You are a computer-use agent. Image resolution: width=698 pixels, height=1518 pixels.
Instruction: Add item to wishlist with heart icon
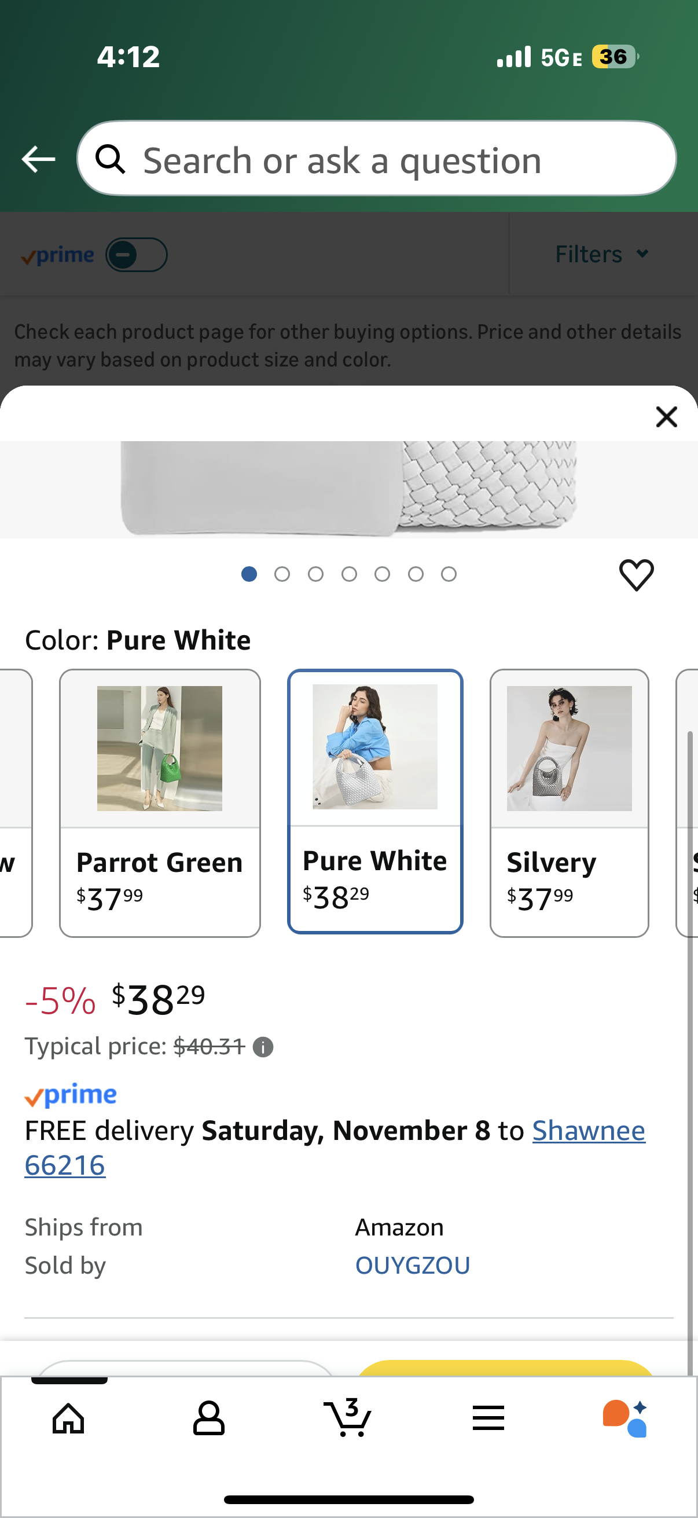[636, 574]
